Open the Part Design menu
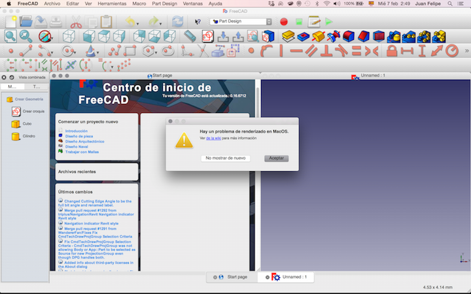This screenshot has height=294, width=471. point(164,4)
